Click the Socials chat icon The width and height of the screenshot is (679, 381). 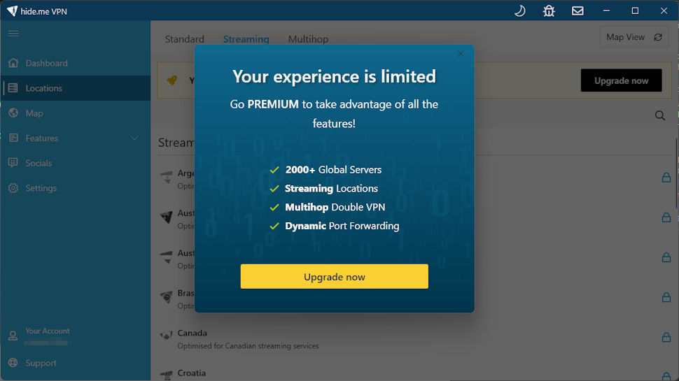tap(13, 163)
